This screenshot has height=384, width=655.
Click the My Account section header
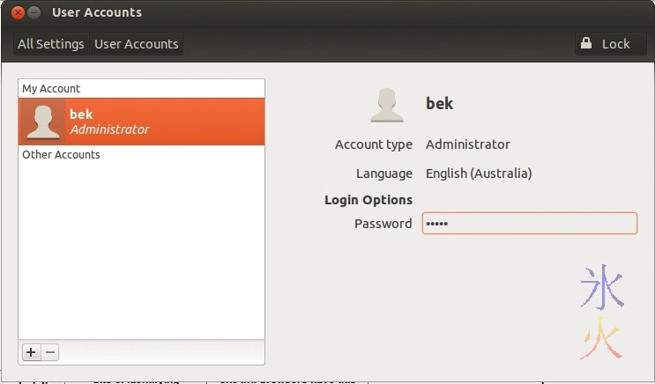pos(51,89)
